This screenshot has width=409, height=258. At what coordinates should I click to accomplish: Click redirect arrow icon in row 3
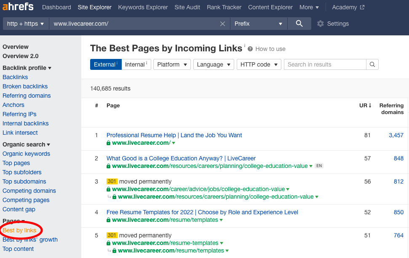[x=110, y=197]
